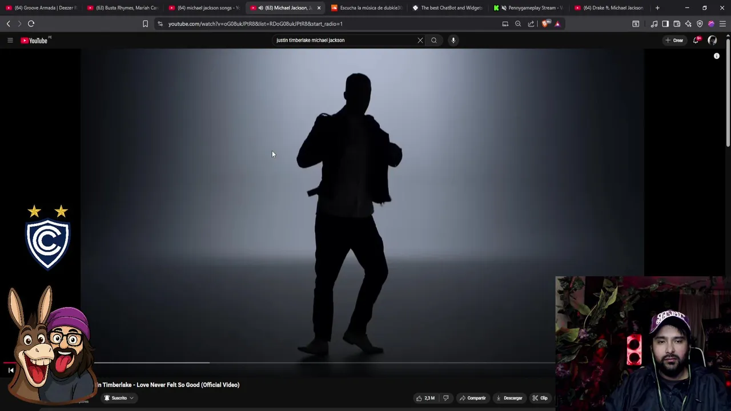Clear the search box with the X
Image resolution: width=731 pixels, height=411 pixels.
point(420,40)
